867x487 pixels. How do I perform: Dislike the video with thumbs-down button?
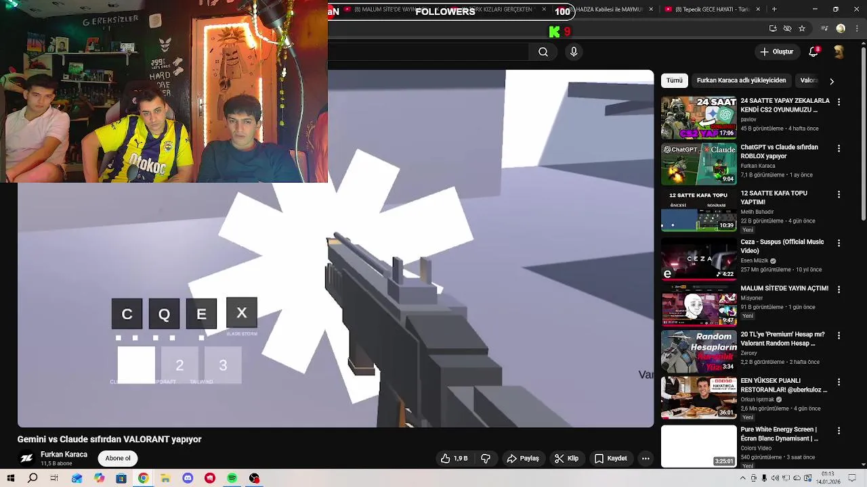point(486,459)
